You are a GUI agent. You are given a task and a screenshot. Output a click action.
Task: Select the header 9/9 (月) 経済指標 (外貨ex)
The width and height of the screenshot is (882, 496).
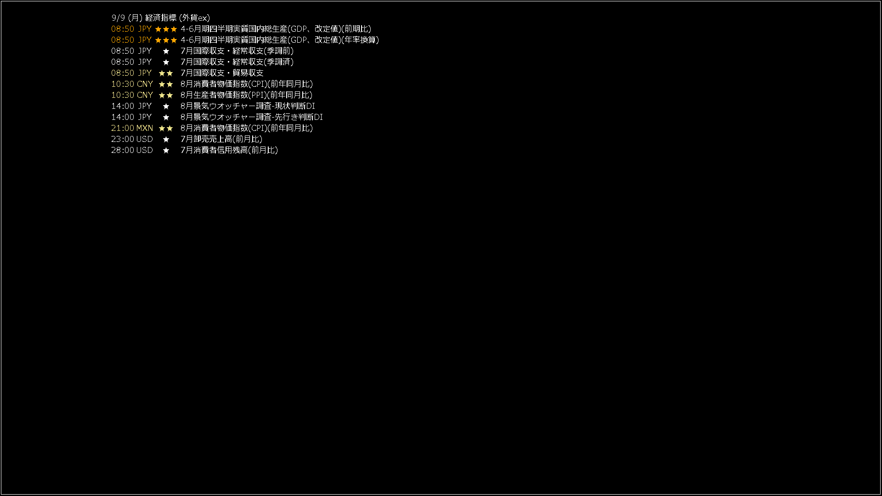[x=161, y=18]
